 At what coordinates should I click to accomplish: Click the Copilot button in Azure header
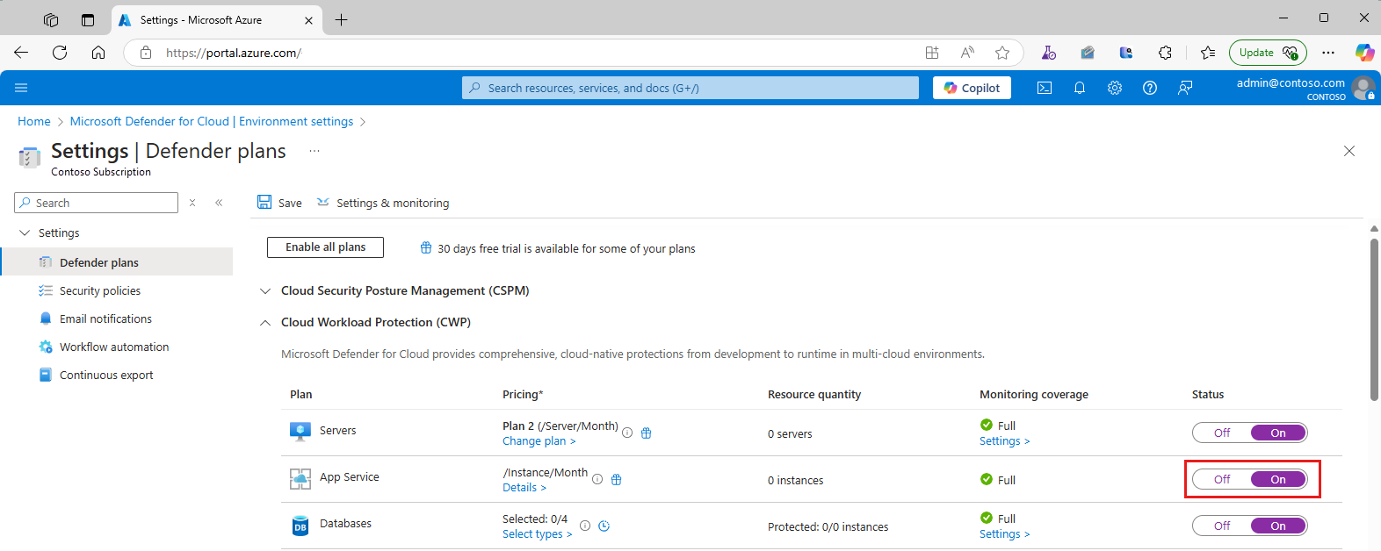coord(972,88)
